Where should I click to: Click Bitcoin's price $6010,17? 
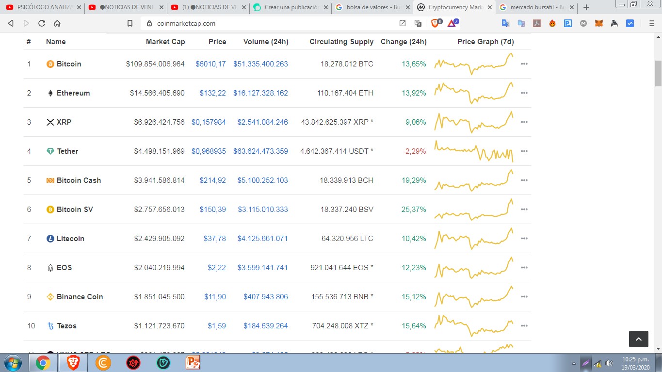tap(211, 64)
